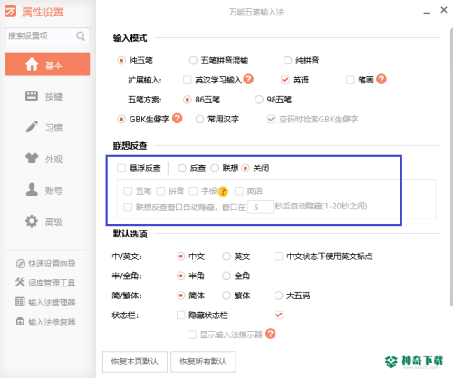
Task: Enable 隐藏状态栏 checkbox
Action: pos(180,315)
